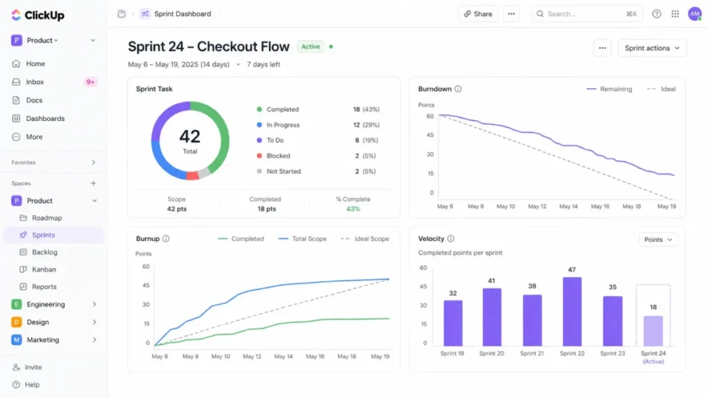Viewport: 708px width, 398px height.
Task: Open the apps grid launcher
Action: [675, 14]
